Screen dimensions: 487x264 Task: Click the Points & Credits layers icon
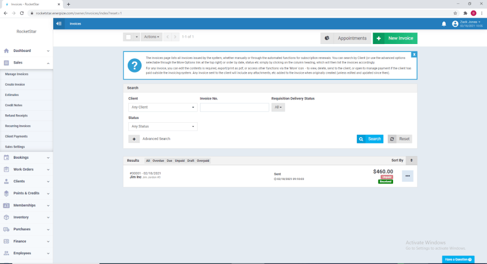click(x=6, y=193)
